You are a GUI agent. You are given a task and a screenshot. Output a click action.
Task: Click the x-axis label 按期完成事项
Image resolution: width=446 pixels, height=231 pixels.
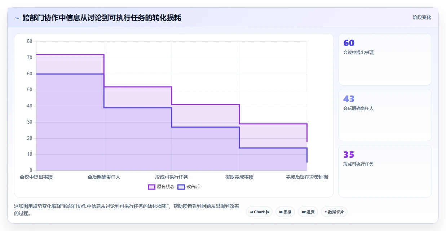point(239,177)
